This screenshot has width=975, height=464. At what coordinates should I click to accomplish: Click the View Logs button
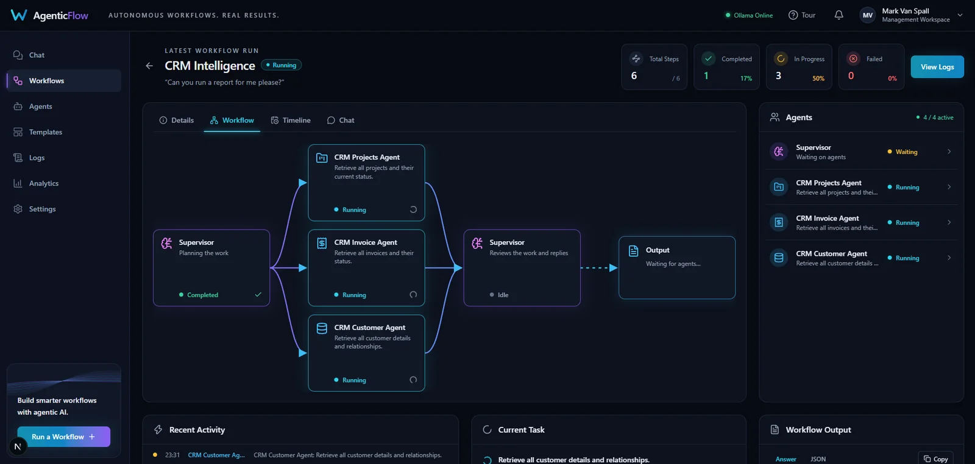pos(937,67)
